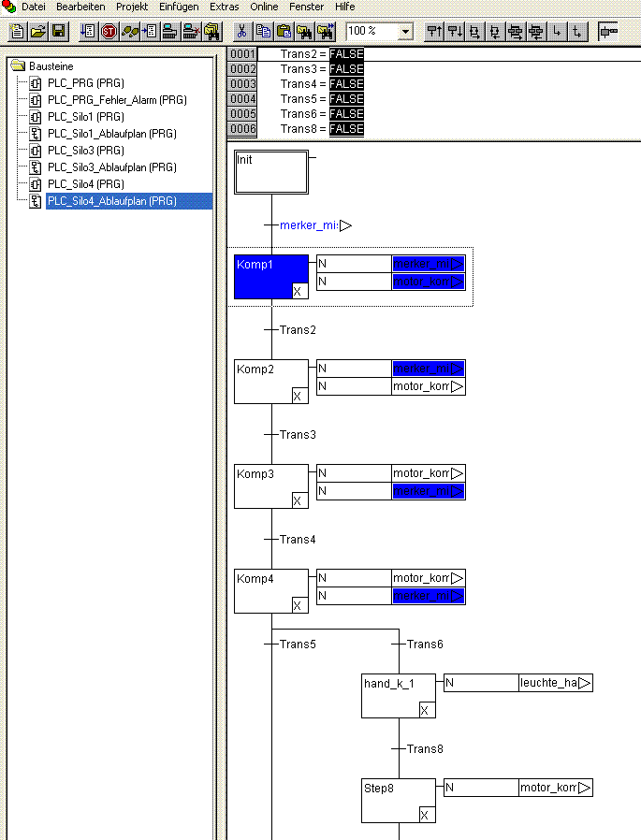The height and width of the screenshot is (840, 641).
Task: Click the last toolbar icon after the jump icons
Action: coord(607,31)
